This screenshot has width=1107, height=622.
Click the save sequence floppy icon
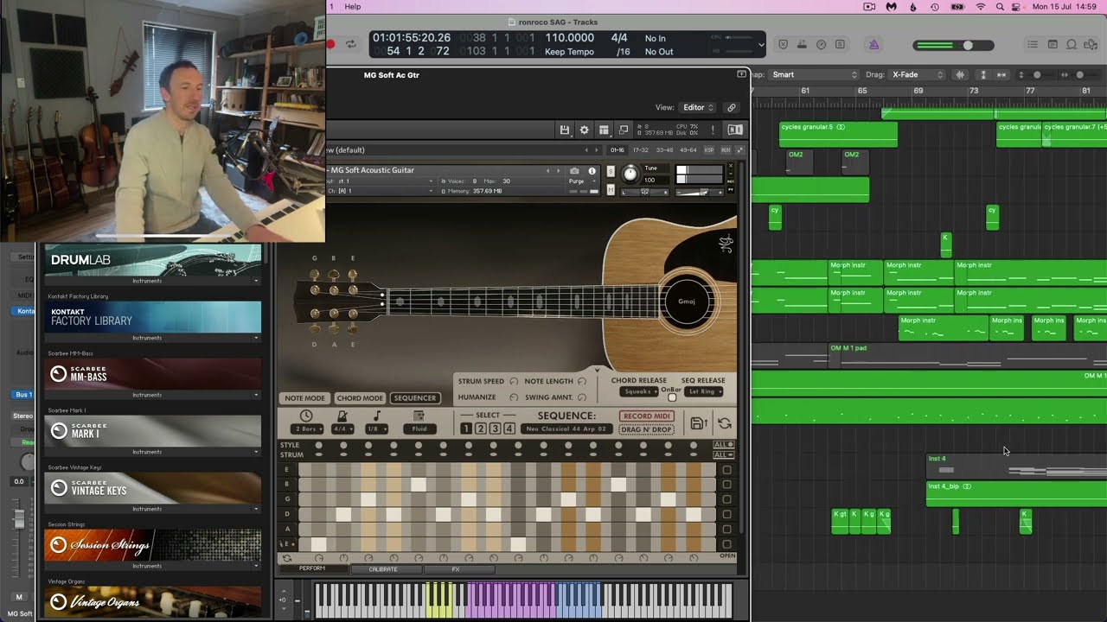click(698, 423)
